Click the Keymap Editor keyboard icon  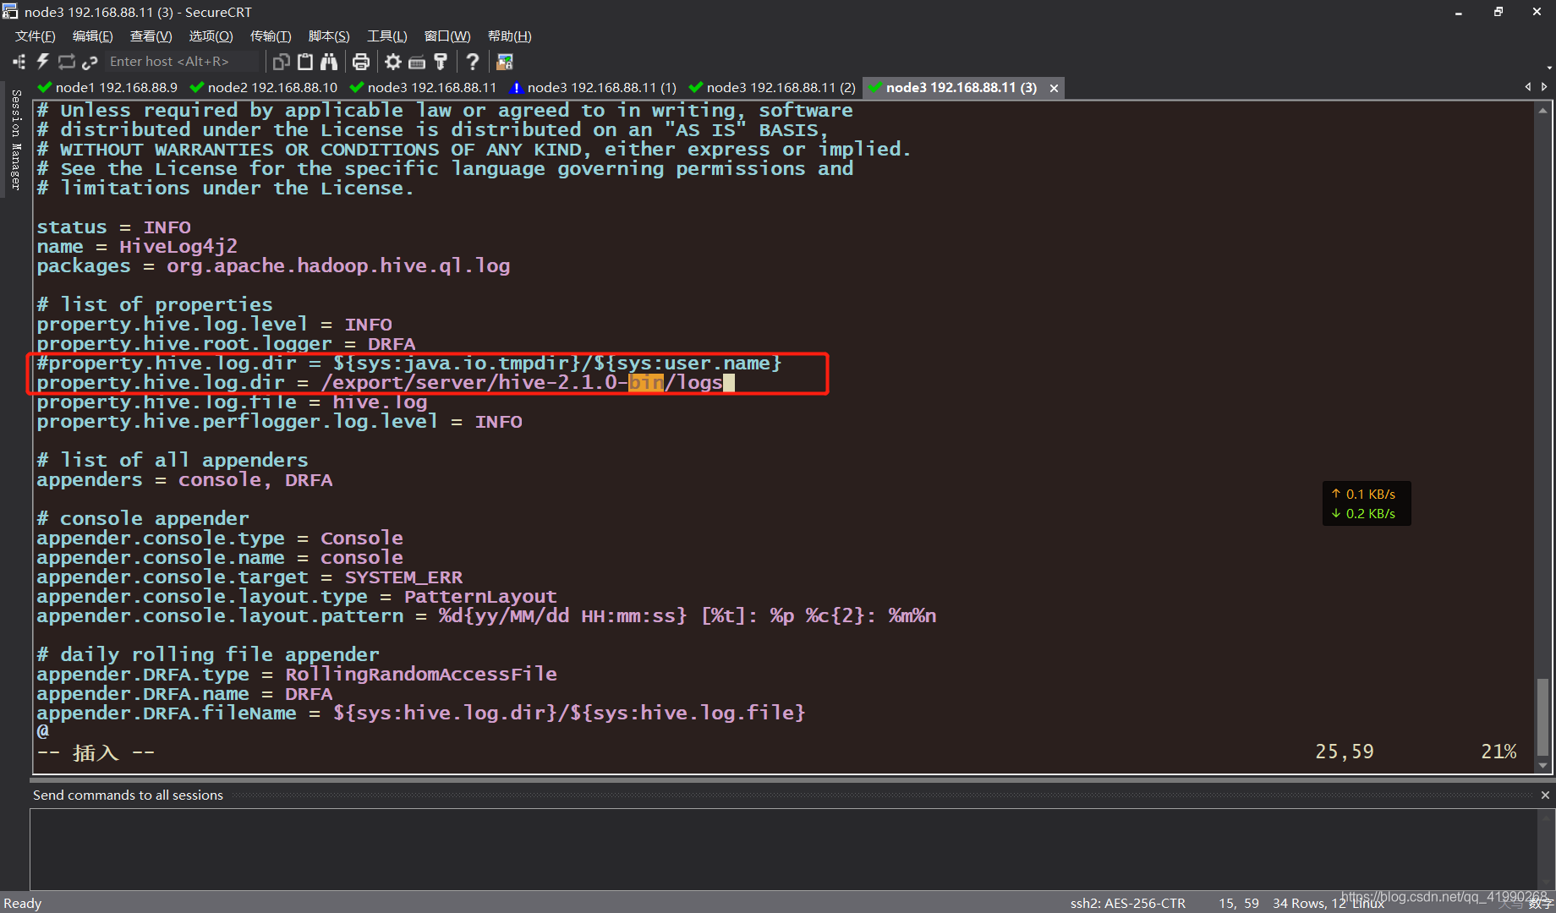click(x=417, y=62)
